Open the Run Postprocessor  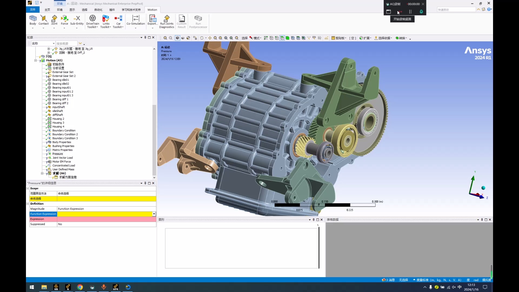tap(198, 21)
